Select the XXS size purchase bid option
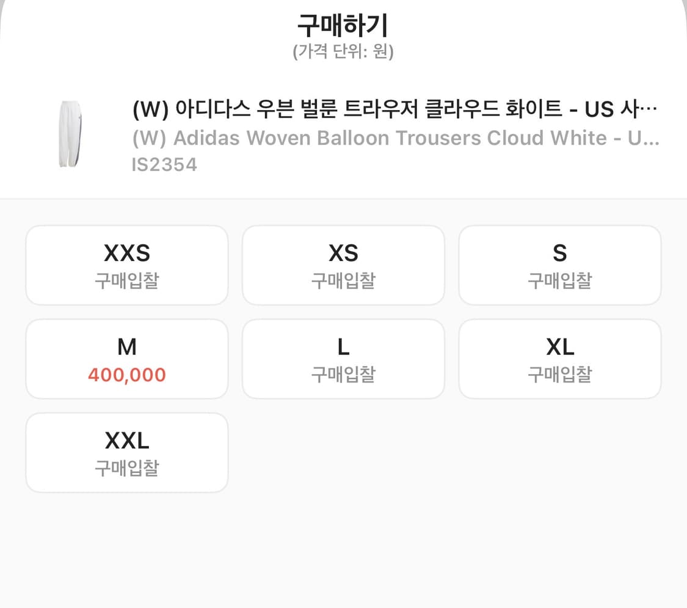687x608 pixels. pyautogui.click(x=126, y=265)
